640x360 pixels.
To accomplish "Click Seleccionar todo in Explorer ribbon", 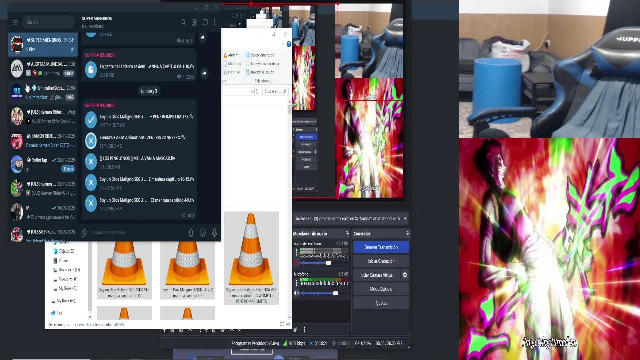I will (259, 55).
